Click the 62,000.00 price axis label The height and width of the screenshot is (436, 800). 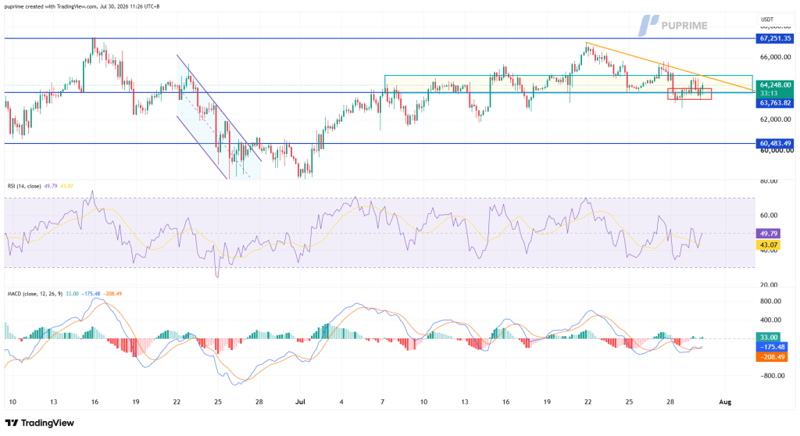(x=776, y=120)
